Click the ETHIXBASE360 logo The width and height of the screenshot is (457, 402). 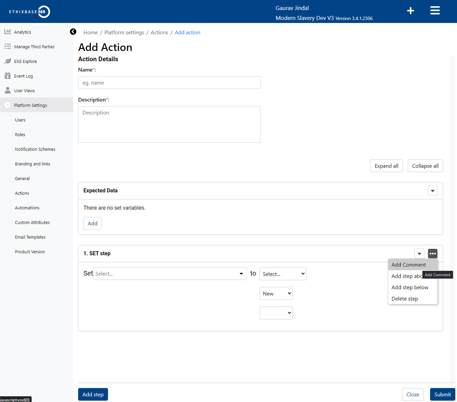[29, 11]
